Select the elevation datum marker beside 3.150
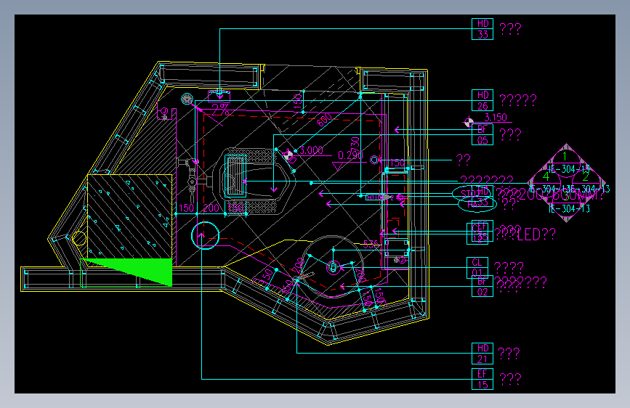The height and width of the screenshot is (408, 630). (469, 122)
